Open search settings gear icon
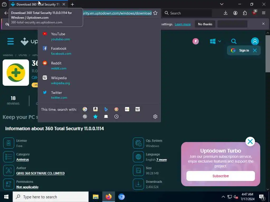 pos(155,117)
